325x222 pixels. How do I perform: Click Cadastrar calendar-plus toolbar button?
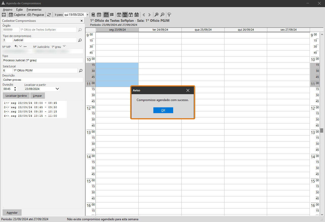click(x=17, y=15)
